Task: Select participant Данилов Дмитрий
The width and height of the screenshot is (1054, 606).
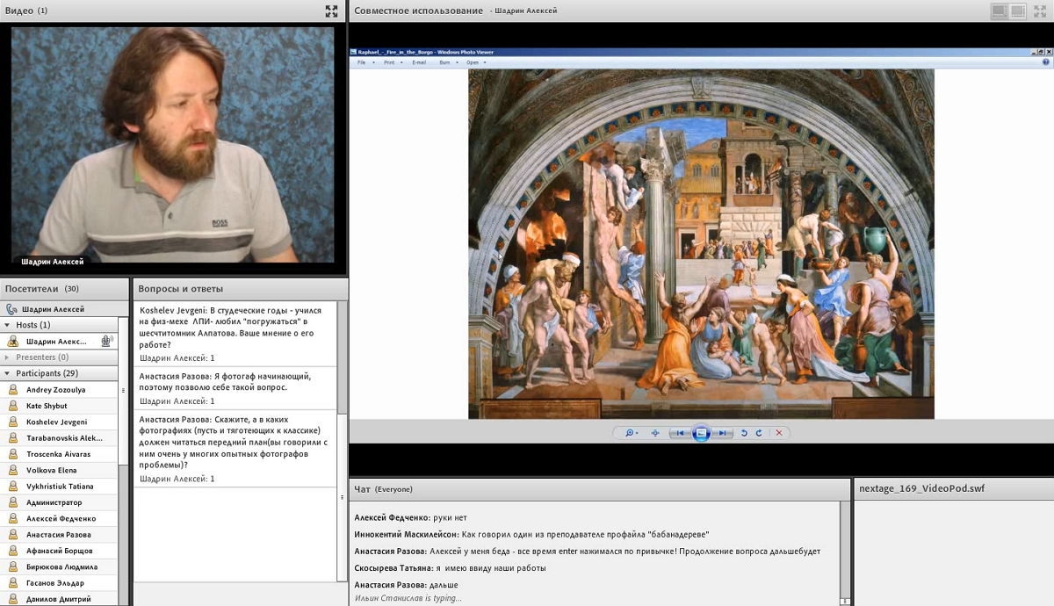Action: (58, 599)
